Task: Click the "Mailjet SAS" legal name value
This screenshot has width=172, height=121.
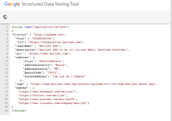Action: pos(49,46)
